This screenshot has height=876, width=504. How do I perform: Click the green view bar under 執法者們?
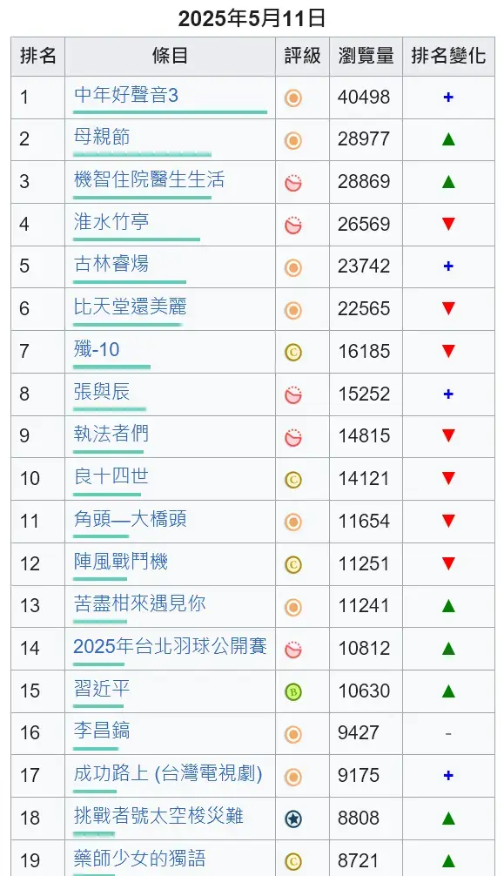(x=109, y=451)
